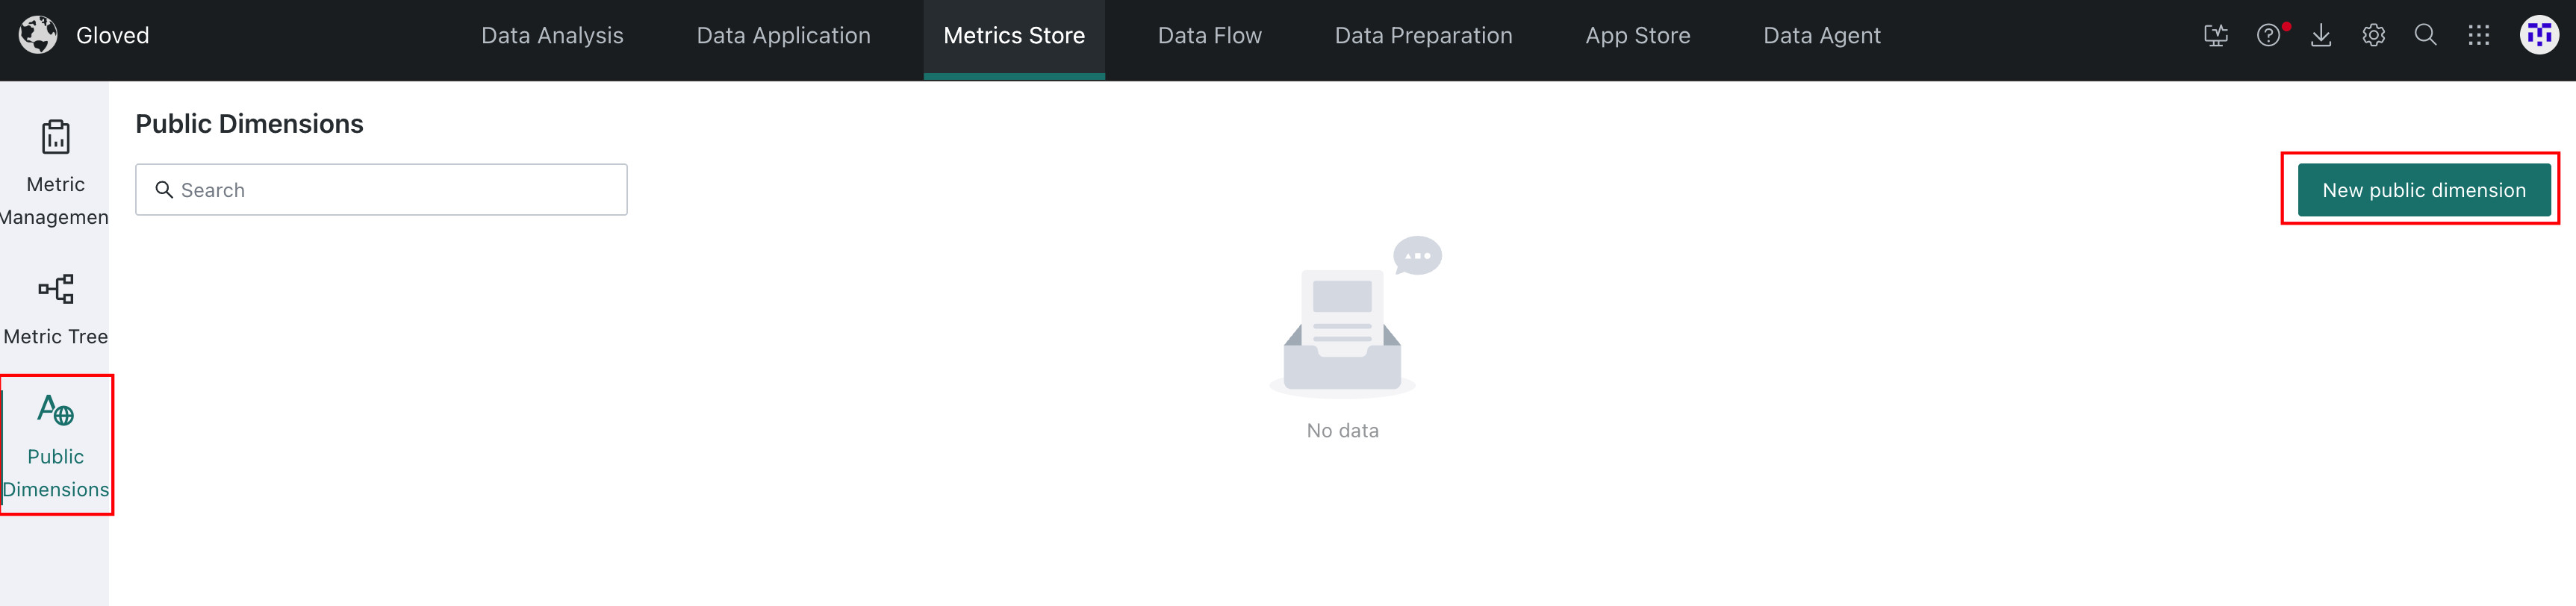Open the apps grid icon
The image size is (2576, 606).
[x=2478, y=35]
